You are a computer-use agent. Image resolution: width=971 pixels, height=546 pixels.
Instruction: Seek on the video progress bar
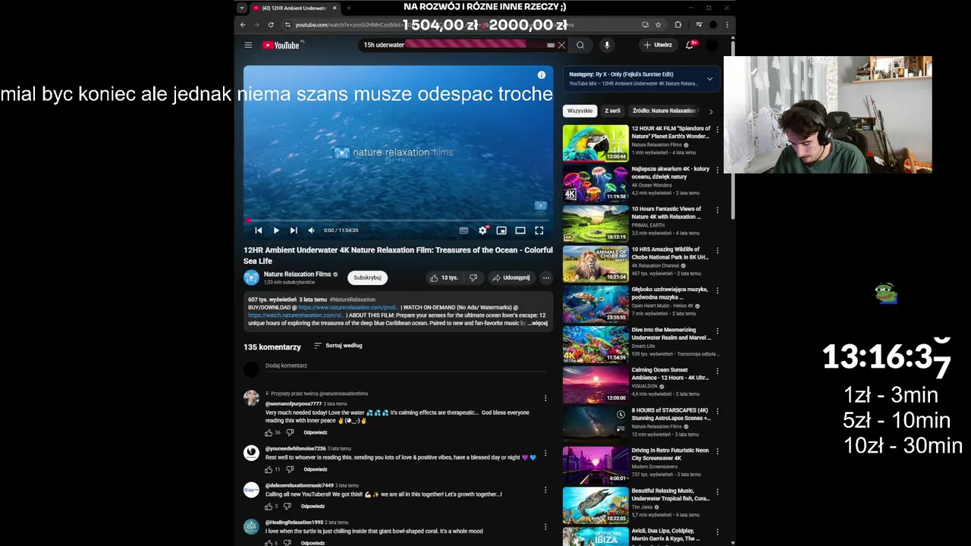[398, 221]
